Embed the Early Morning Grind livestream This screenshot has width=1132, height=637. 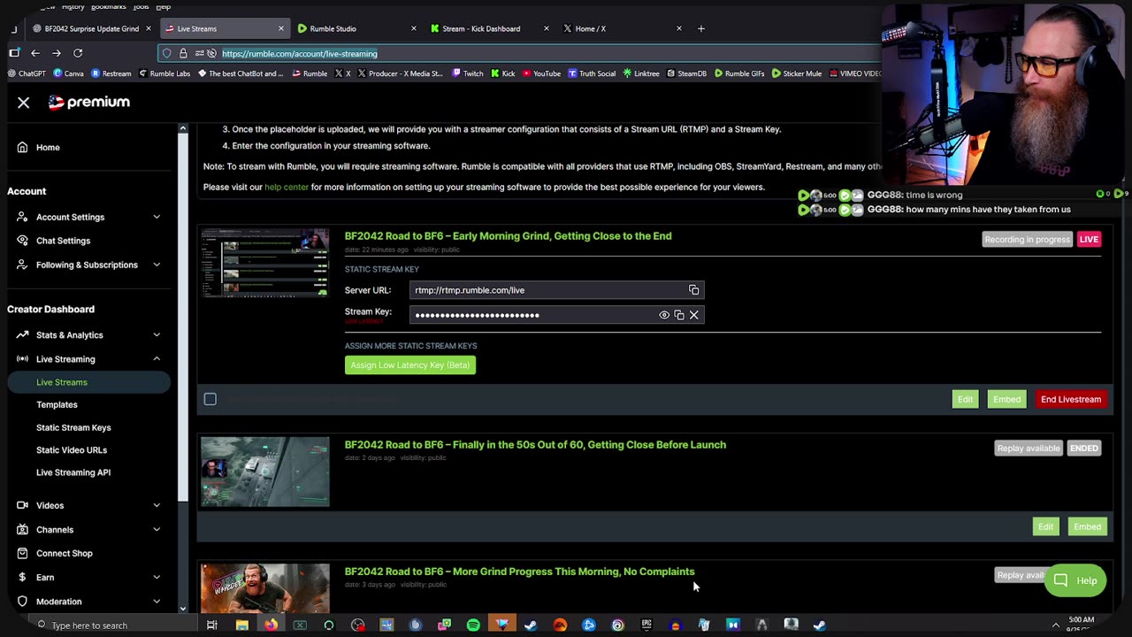tap(1006, 400)
